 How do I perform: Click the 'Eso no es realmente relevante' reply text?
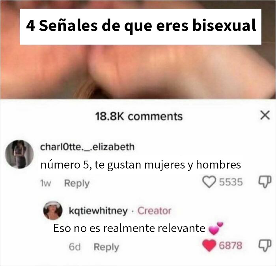click(x=129, y=228)
